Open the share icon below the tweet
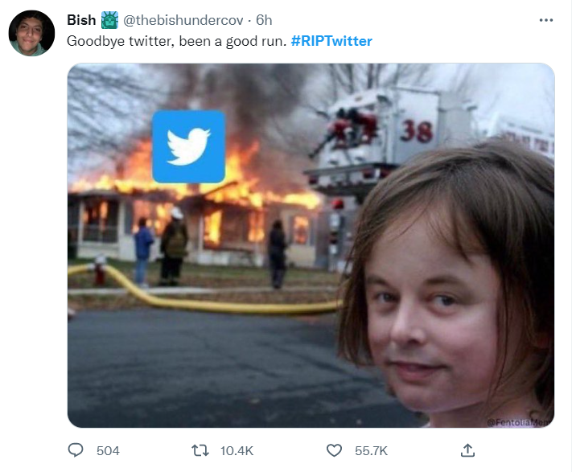 (x=467, y=450)
